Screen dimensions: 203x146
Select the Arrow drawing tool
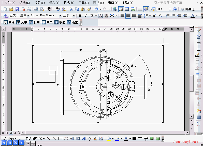[54, 139]
